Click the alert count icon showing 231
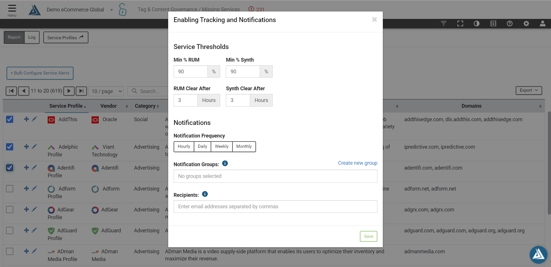The image size is (551, 267). pos(251,9)
